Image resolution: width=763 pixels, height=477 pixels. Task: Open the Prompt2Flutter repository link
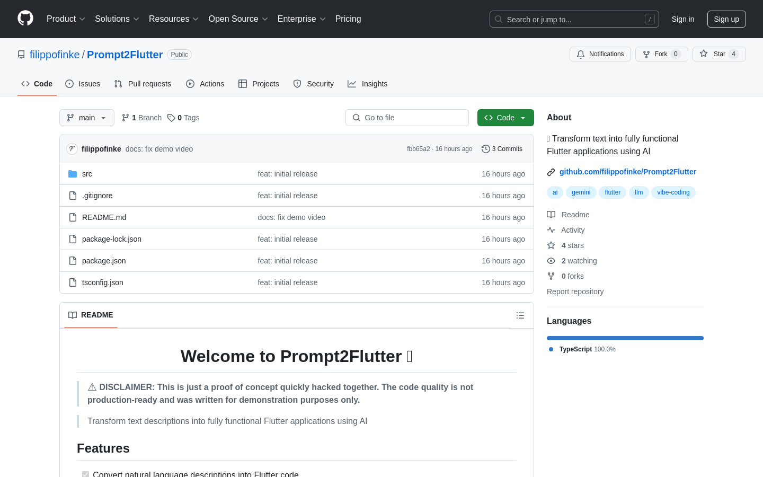pos(125,55)
